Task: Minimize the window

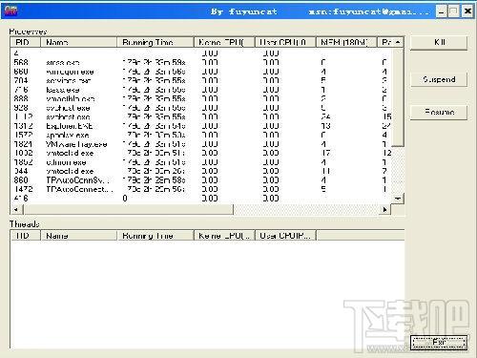Action: click(x=442, y=11)
